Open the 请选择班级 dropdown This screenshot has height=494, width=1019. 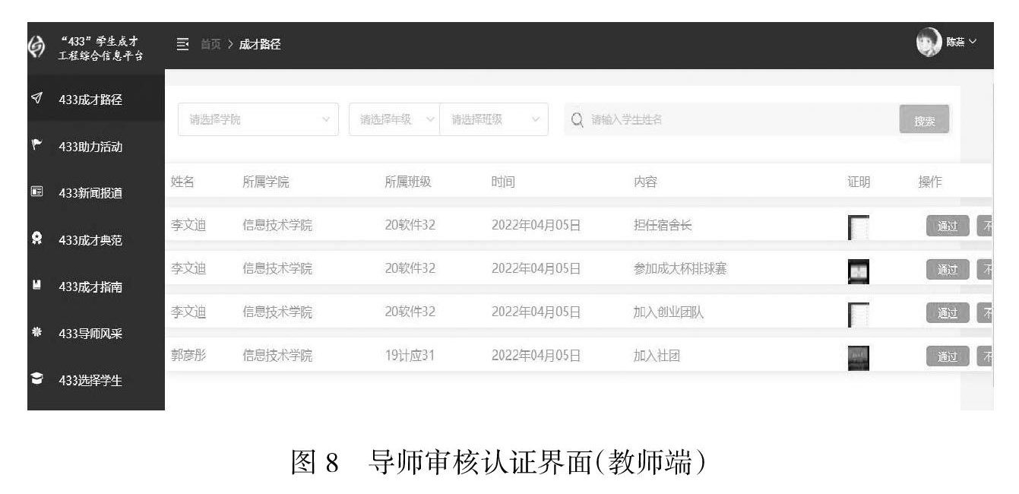pyautogui.click(x=494, y=119)
